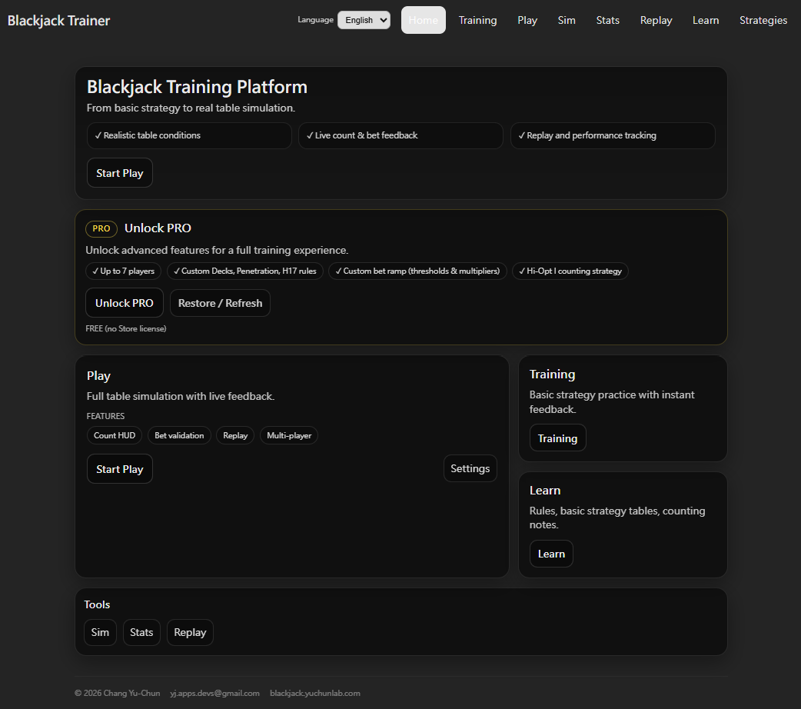Click Restore / Refresh license button
Viewport: 801px width, 709px height.
(220, 303)
